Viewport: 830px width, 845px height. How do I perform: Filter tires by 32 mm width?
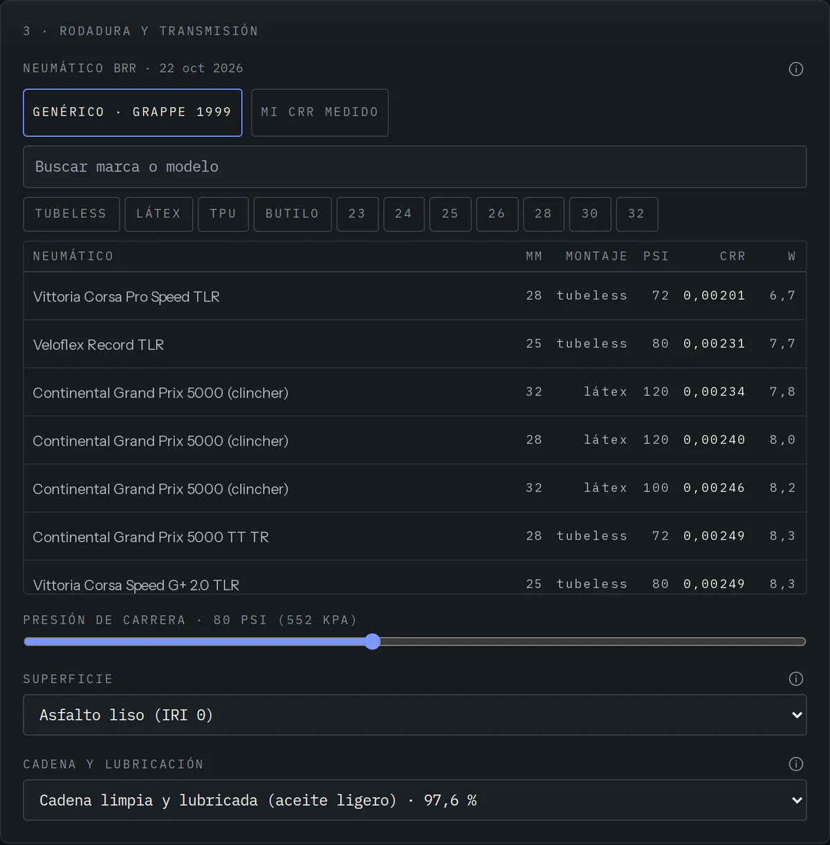[636, 215]
